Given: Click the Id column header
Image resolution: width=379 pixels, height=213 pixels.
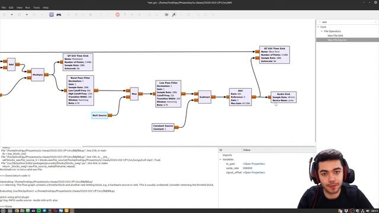Looking at the screenshot, I should (230, 150).
